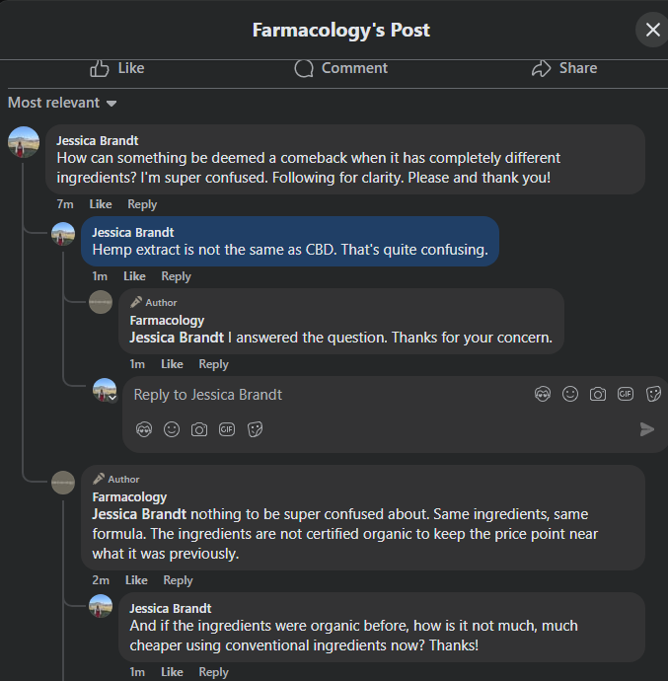Attach a photo using the camera icon below the reply placeholder

[x=199, y=429]
